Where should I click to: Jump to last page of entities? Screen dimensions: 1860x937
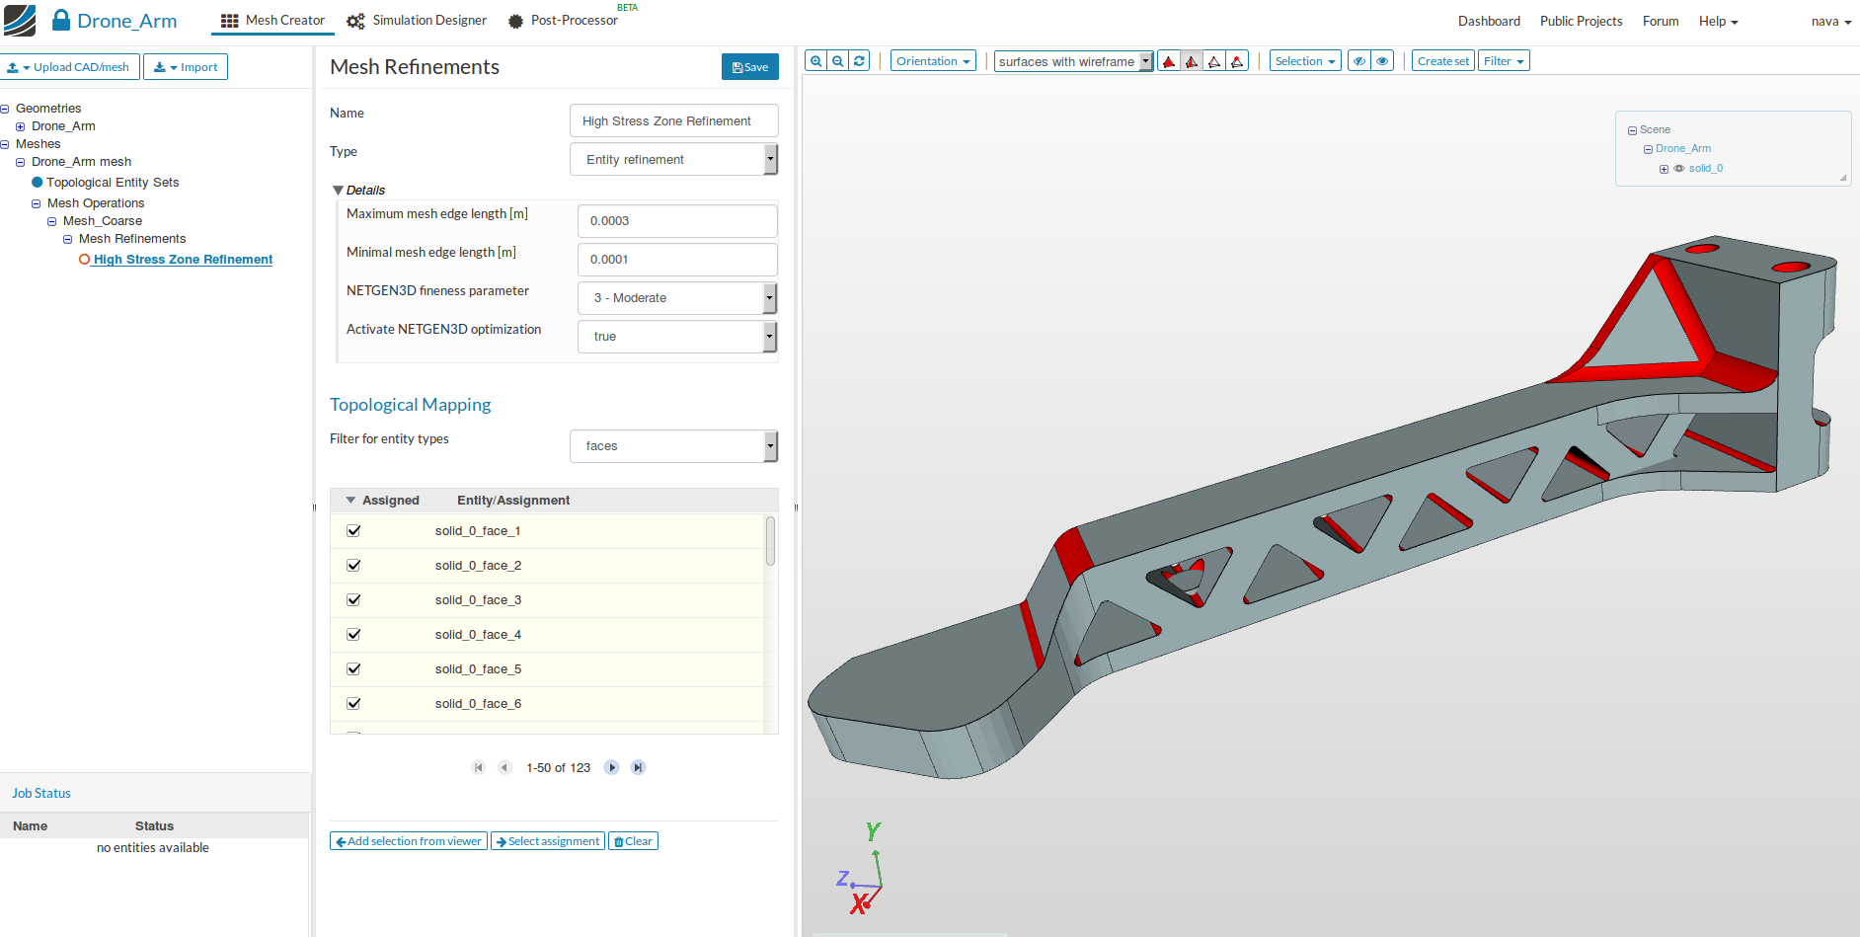(x=638, y=767)
